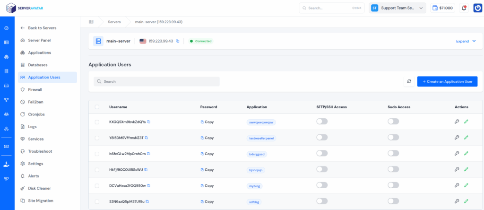Click Back to Servers link
The width and height of the screenshot is (484, 210).
42,28
